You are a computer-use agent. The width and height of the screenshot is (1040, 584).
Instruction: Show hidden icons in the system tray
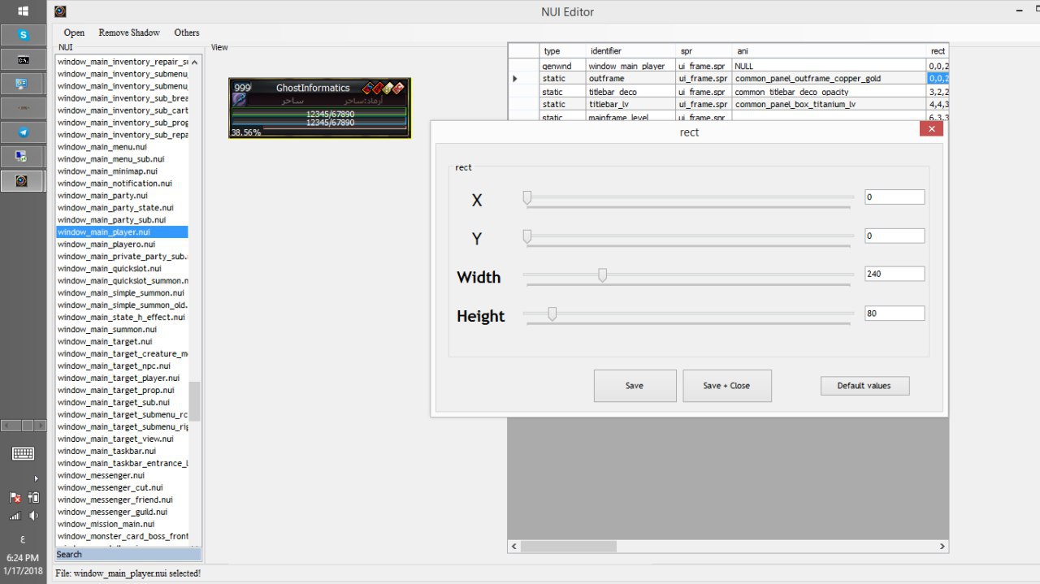coord(37,478)
